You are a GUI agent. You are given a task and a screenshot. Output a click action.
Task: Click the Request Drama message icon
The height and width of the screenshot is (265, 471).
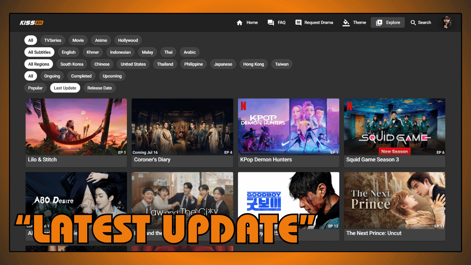[x=298, y=23]
